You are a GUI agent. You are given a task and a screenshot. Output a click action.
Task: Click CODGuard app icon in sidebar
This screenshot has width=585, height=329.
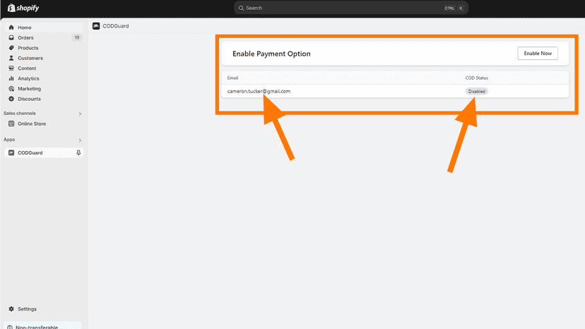(11, 153)
